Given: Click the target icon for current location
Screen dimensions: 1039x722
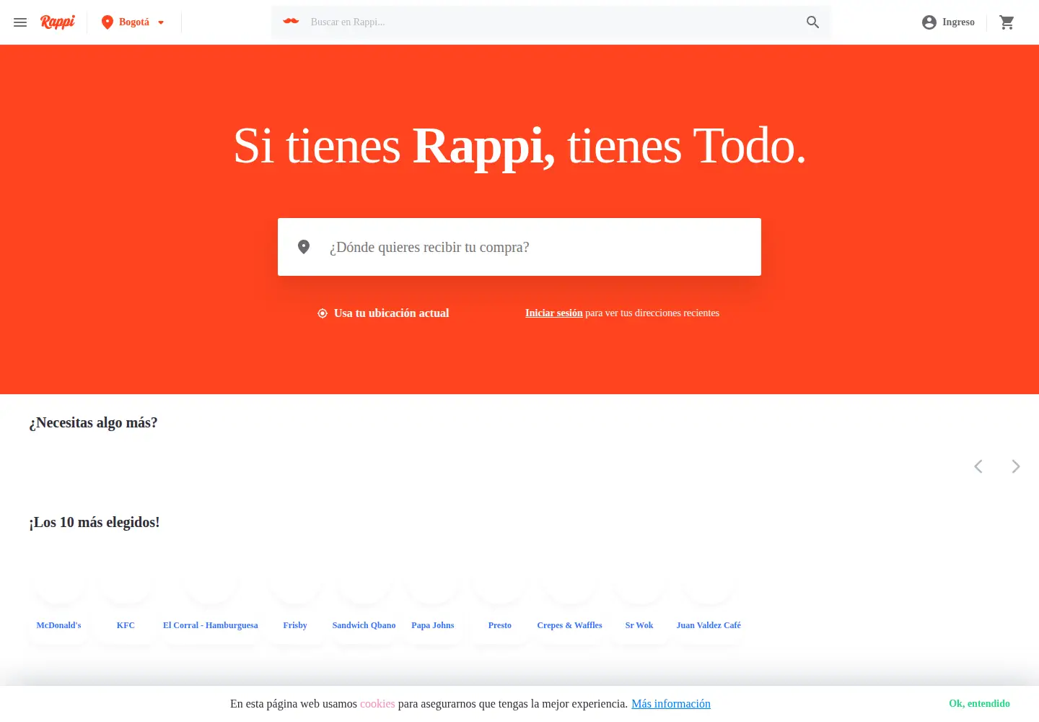Looking at the screenshot, I should 323,313.
